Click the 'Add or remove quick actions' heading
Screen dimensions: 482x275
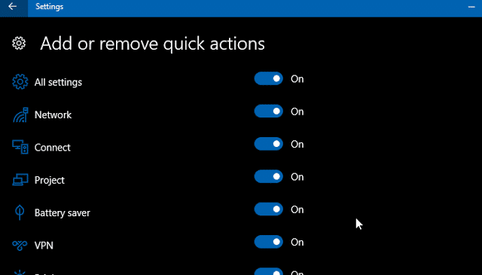click(152, 44)
